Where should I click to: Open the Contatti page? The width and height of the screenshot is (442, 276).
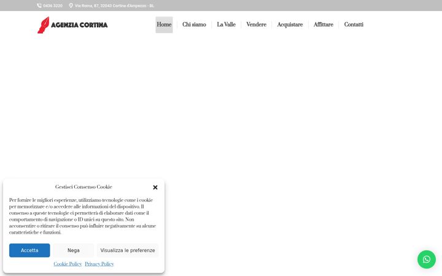pyautogui.click(x=354, y=25)
